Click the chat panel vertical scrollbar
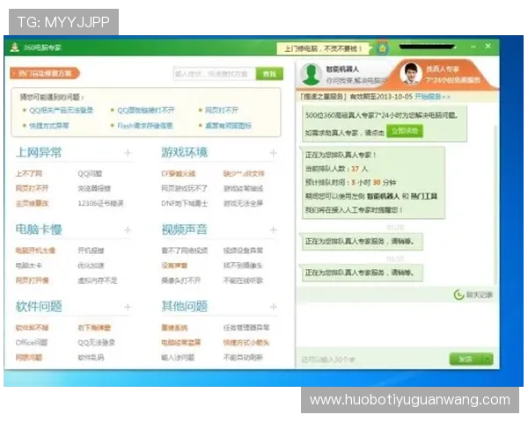528x422 pixels. click(495, 205)
